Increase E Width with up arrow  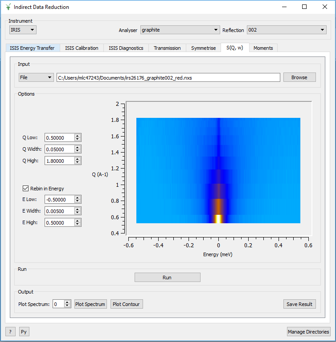tap(78, 209)
